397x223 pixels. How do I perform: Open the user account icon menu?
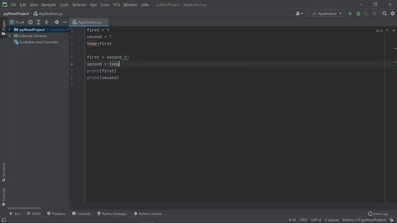tap(299, 14)
